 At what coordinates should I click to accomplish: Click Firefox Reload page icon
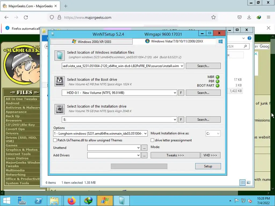(26, 17)
